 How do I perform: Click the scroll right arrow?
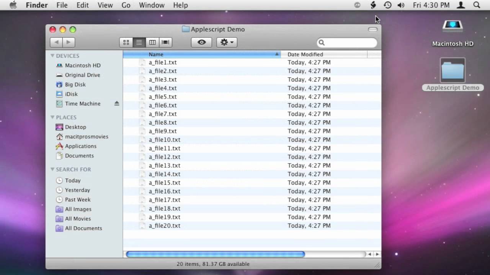tap(377, 254)
